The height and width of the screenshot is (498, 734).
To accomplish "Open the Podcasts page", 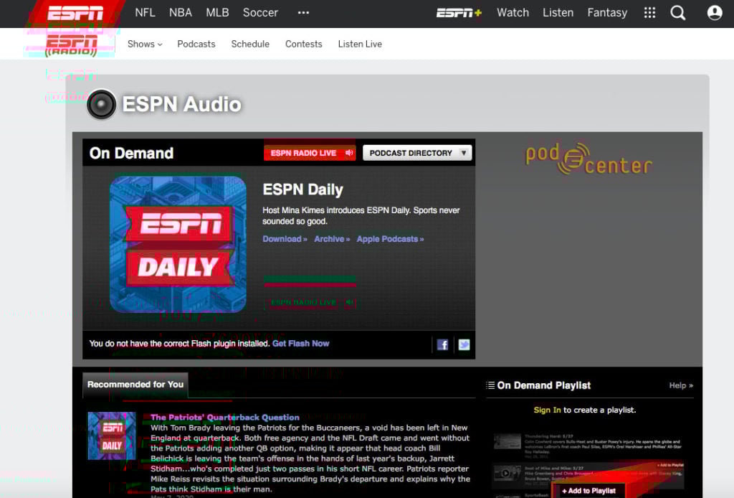I will pyautogui.click(x=196, y=44).
